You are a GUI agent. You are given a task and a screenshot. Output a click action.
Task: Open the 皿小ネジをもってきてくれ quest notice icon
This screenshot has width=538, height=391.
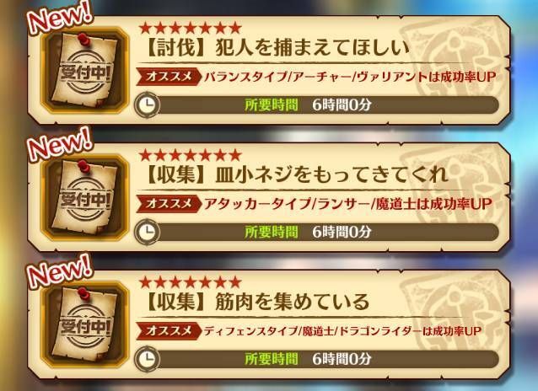(85, 198)
